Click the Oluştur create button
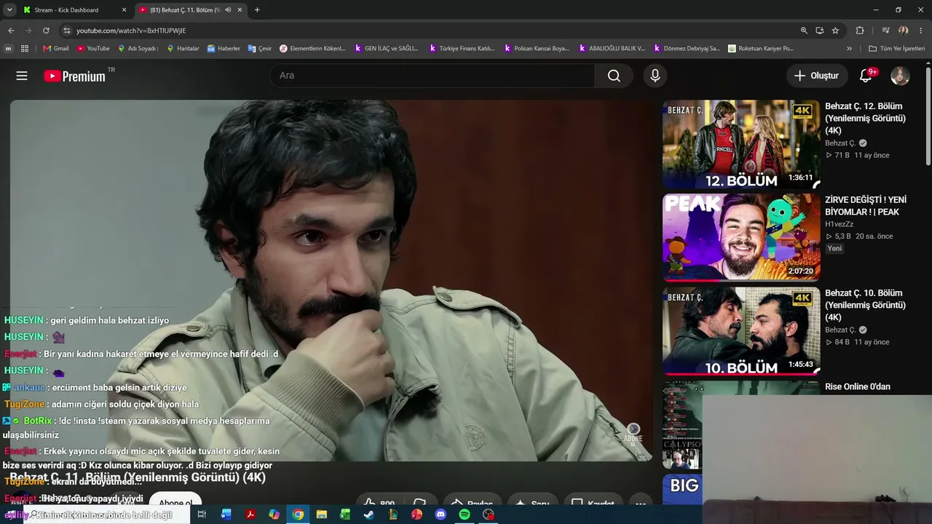Image resolution: width=932 pixels, height=524 pixels. pos(816,76)
